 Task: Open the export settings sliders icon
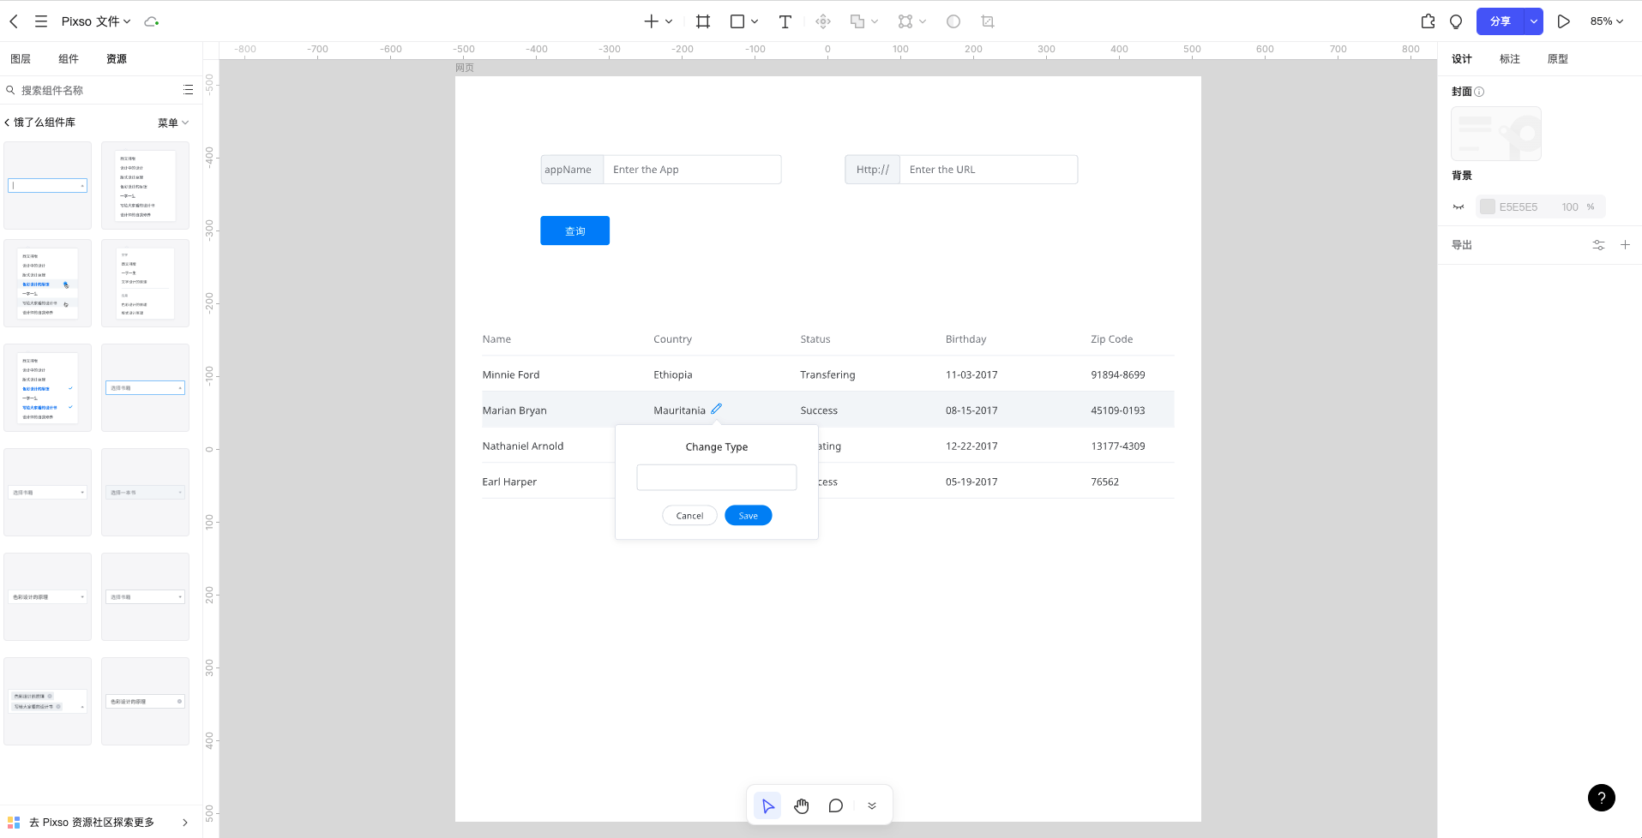(1598, 245)
